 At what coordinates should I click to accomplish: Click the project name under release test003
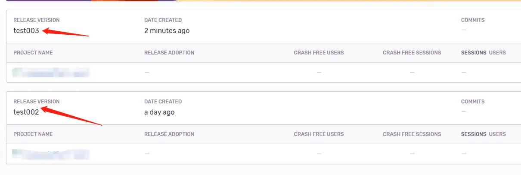click(x=51, y=72)
